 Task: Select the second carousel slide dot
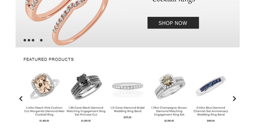click(x=29, y=40)
